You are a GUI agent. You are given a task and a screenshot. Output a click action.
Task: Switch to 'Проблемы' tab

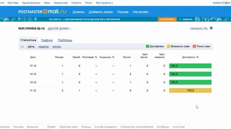click(x=65, y=40)
